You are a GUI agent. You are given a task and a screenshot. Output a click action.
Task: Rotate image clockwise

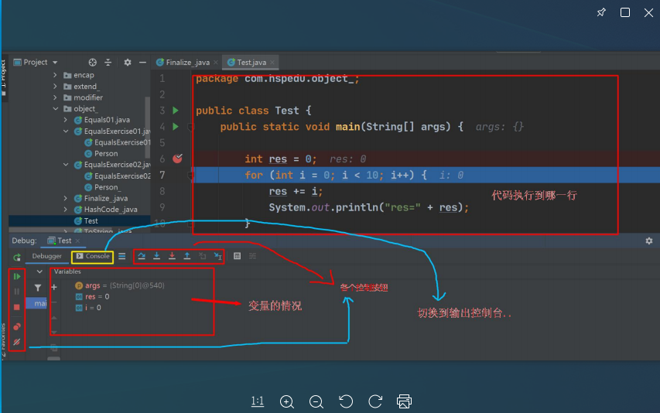(x=375, y=401)
